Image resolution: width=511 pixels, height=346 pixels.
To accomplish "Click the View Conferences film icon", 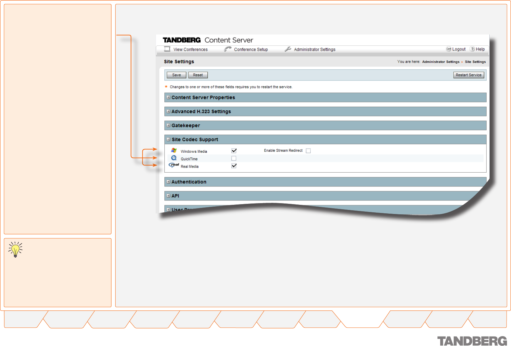I will coord(167,49).
